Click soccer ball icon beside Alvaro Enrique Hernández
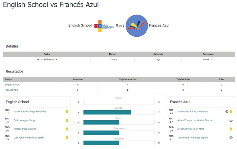Screen dimensions: 237x149 pos(231,120)
